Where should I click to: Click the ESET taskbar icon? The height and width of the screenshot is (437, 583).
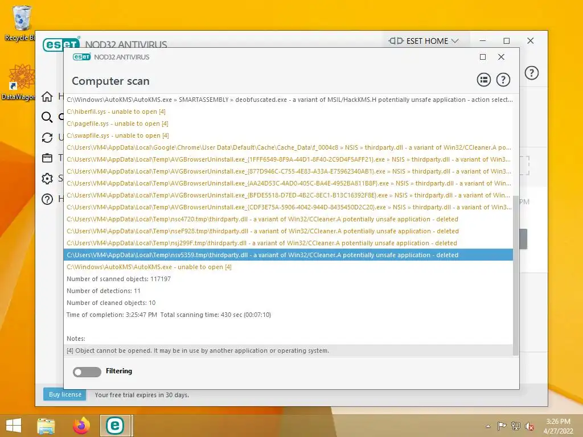(115, 426)
